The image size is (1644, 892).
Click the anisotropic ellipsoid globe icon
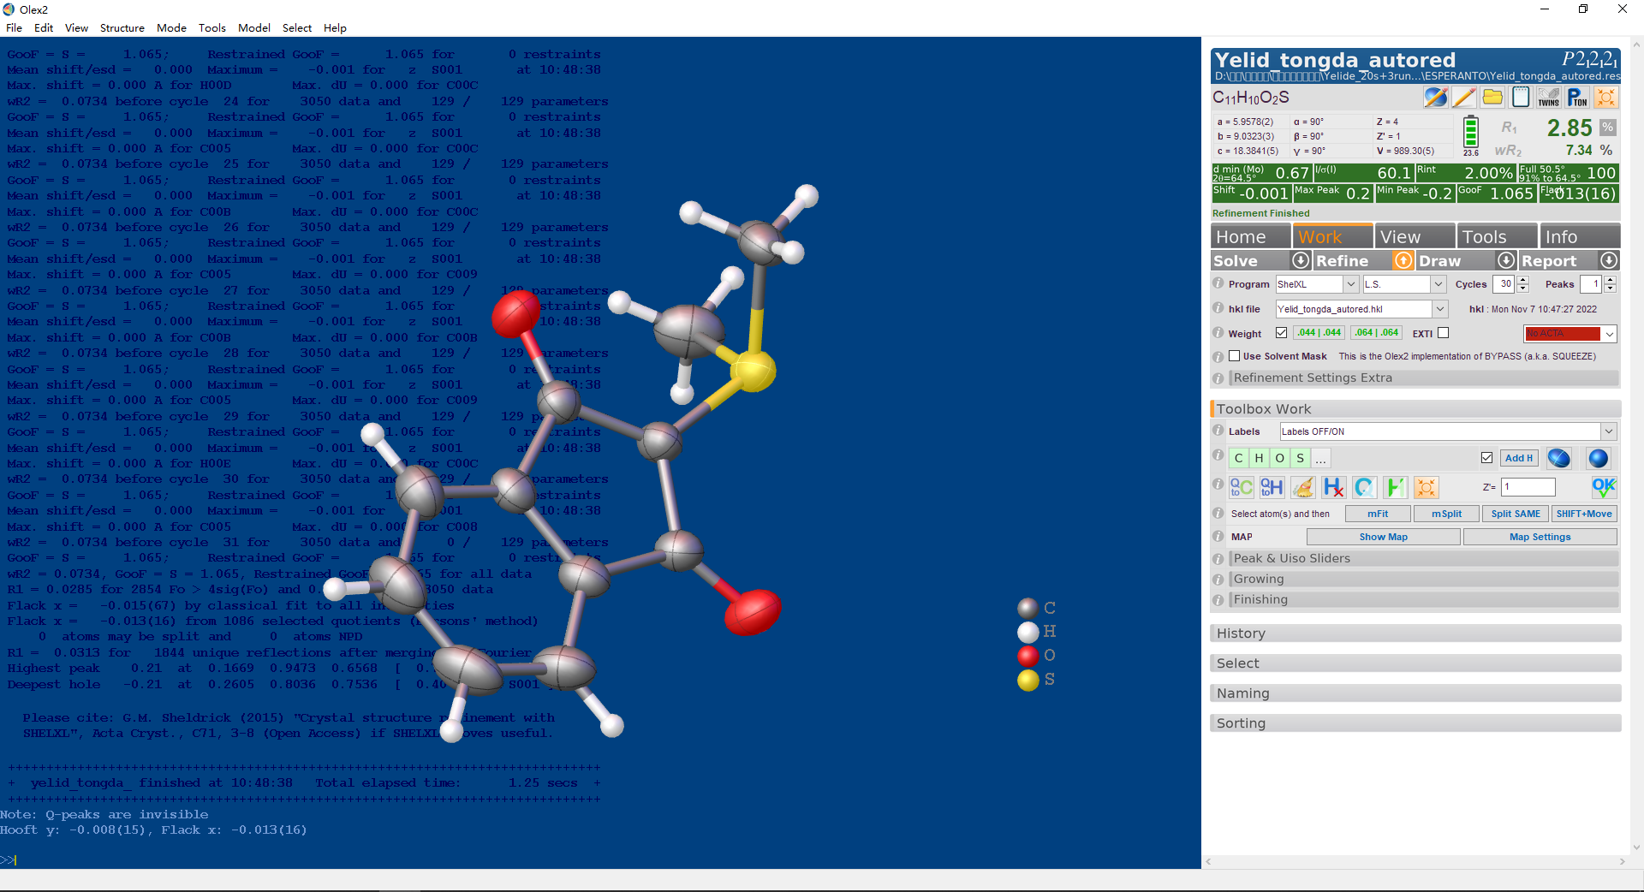coord(1559,459)
